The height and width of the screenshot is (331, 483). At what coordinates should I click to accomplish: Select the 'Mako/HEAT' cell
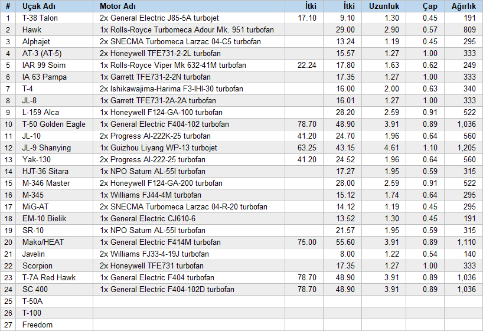click(54, 242)
